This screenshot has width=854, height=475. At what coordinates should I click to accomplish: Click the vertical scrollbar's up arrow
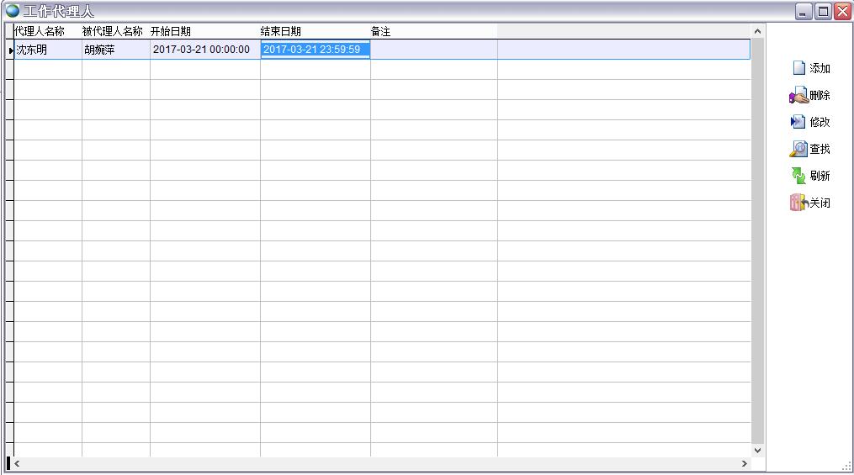pyautogui.click(x=757, y=32)
